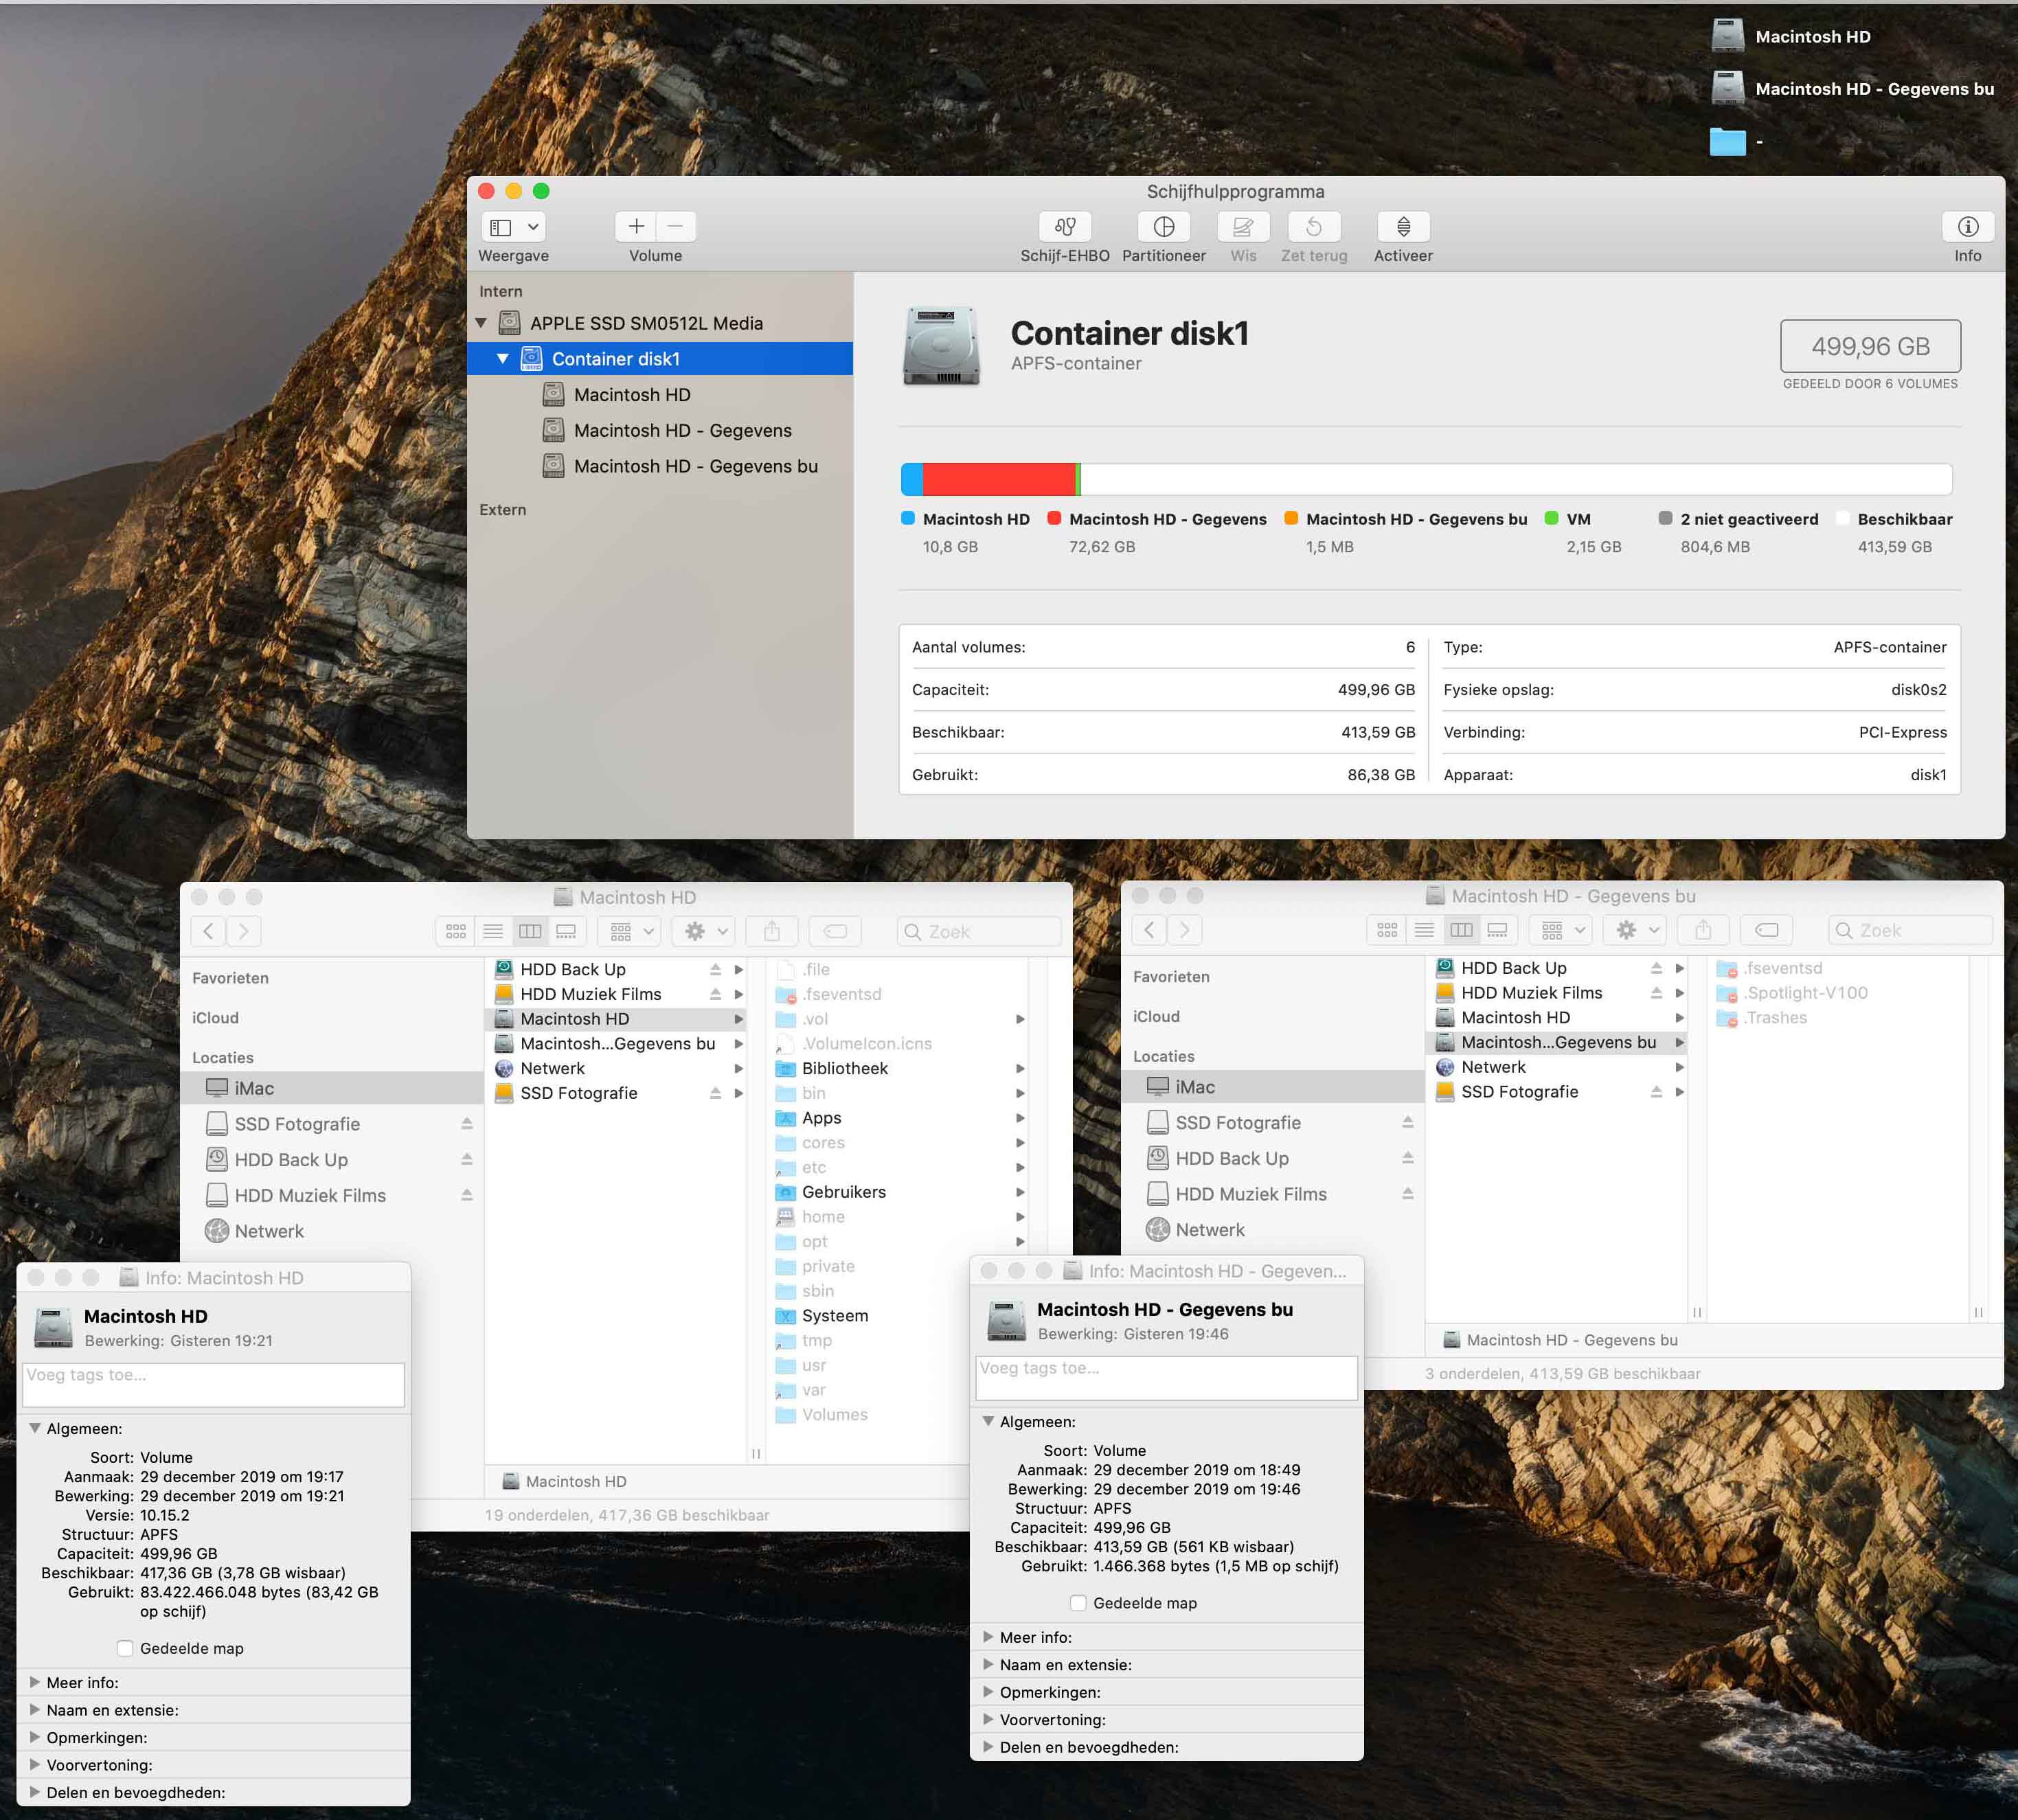Image resolution: width=2018 pixels, height=1820 pixels.
Task: Go forward in Macintosh HD Finder window
Action: click(x=244, y=932)
